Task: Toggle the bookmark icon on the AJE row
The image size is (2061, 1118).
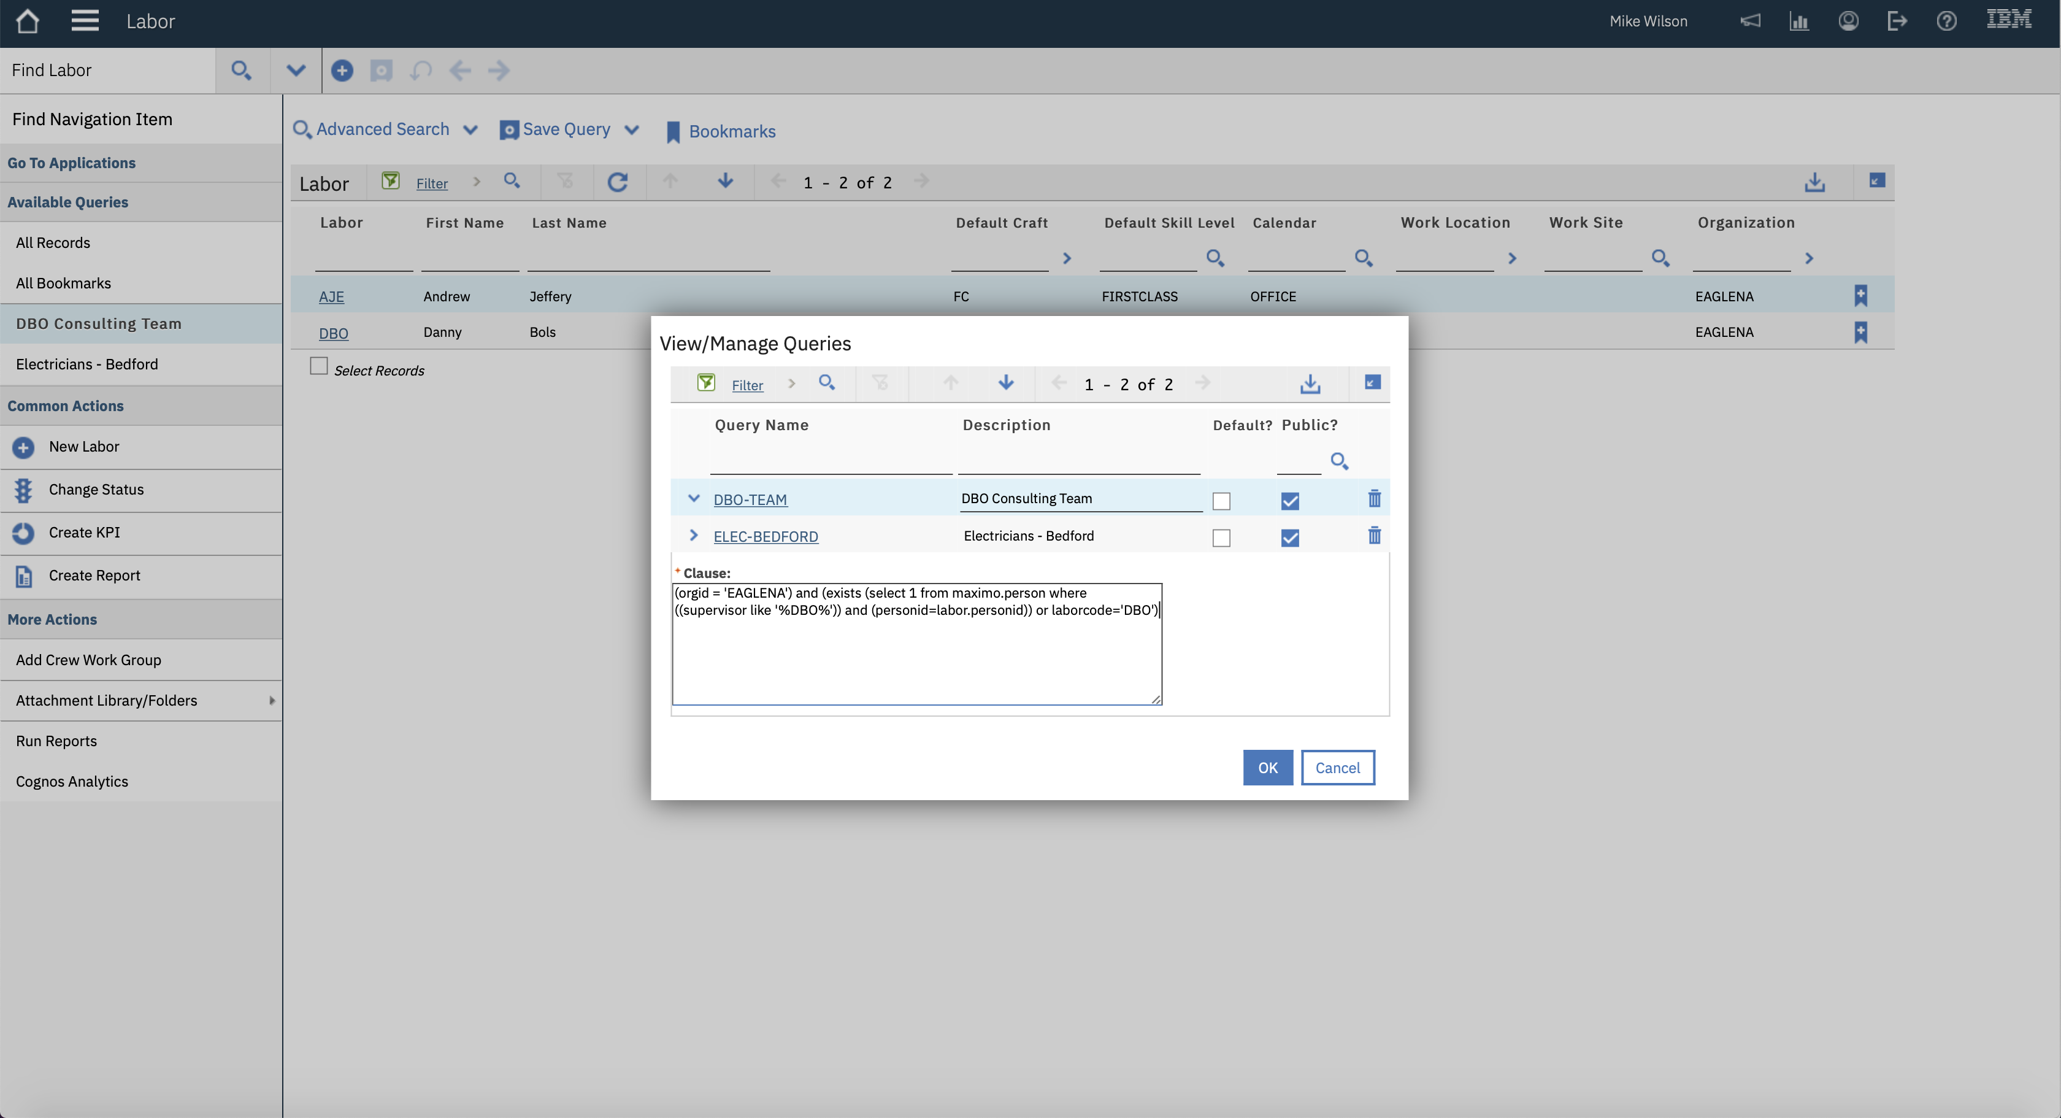Action: pos(1860,295)
